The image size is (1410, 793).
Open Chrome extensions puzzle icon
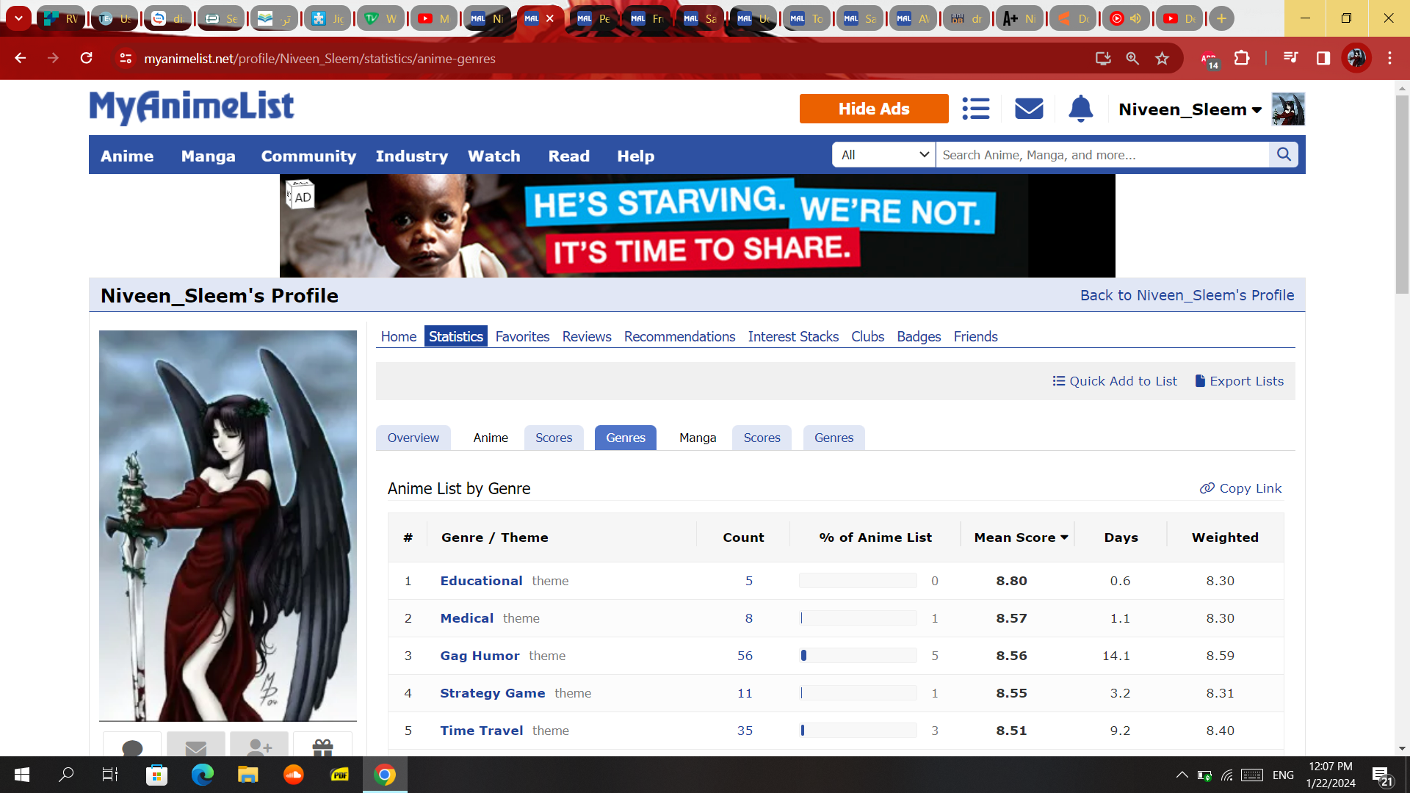pyautogui.click(x=1242, y=58)
